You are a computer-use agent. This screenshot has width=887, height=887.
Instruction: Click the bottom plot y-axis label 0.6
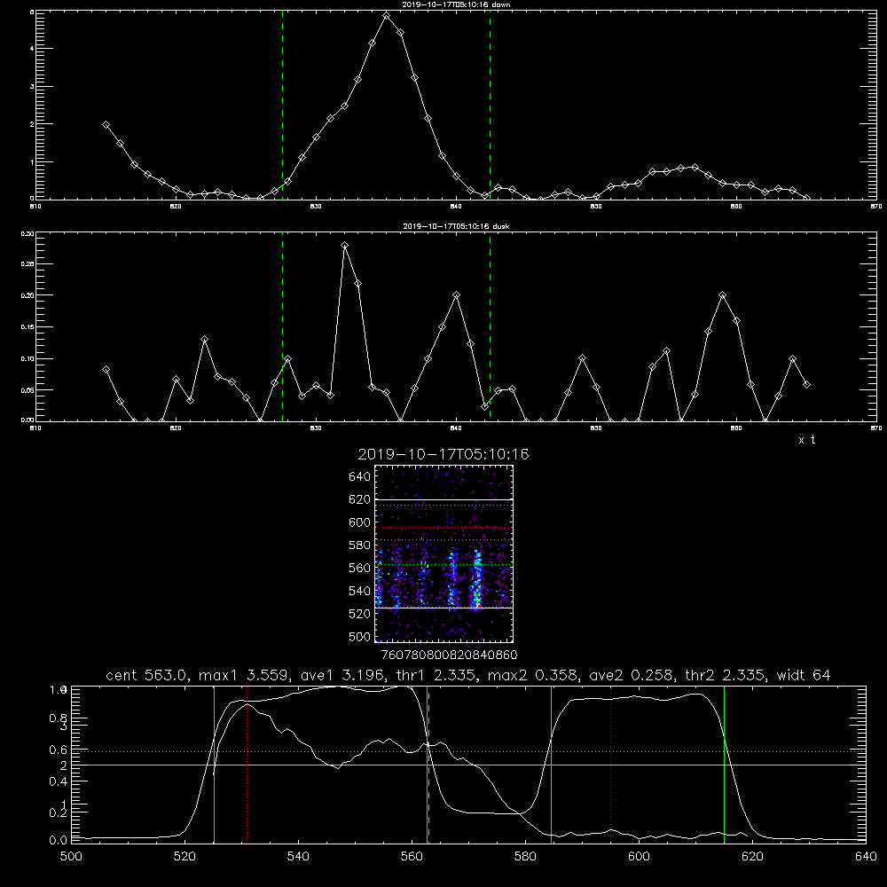pyautogui.click(x=59, y=750)
